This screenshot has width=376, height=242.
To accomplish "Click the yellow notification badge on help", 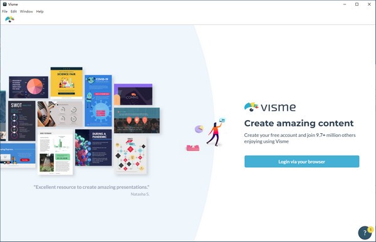I will (x=370, y=229).
